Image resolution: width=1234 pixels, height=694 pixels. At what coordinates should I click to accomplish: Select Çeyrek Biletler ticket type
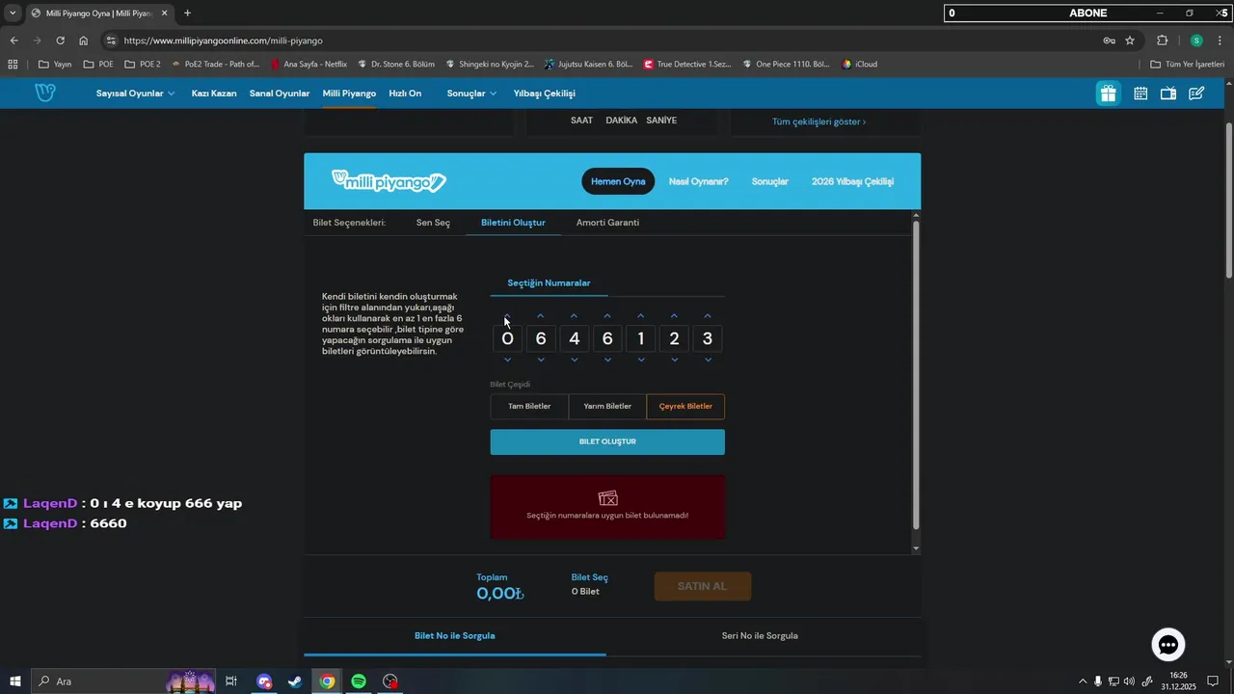point(685,407)
